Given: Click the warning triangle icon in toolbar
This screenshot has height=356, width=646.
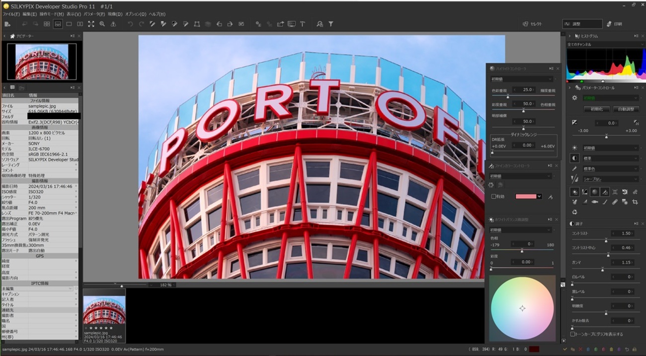Looking at the screenshot, I should [x=113, y=24].
